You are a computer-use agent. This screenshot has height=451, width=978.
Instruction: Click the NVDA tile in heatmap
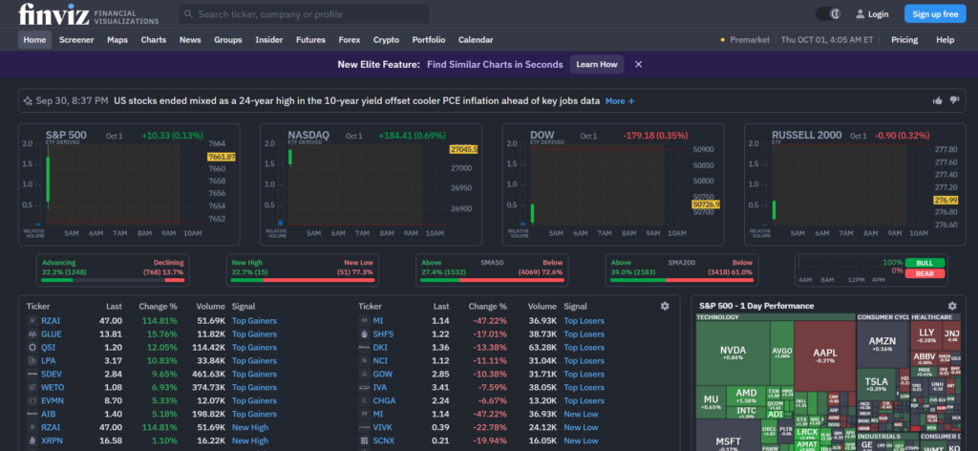733,354
